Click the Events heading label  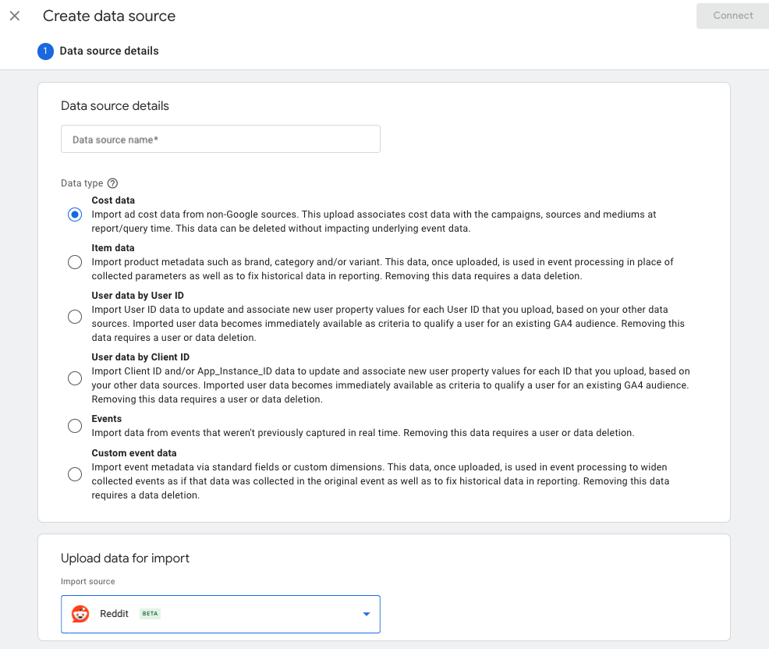point(106,418)
